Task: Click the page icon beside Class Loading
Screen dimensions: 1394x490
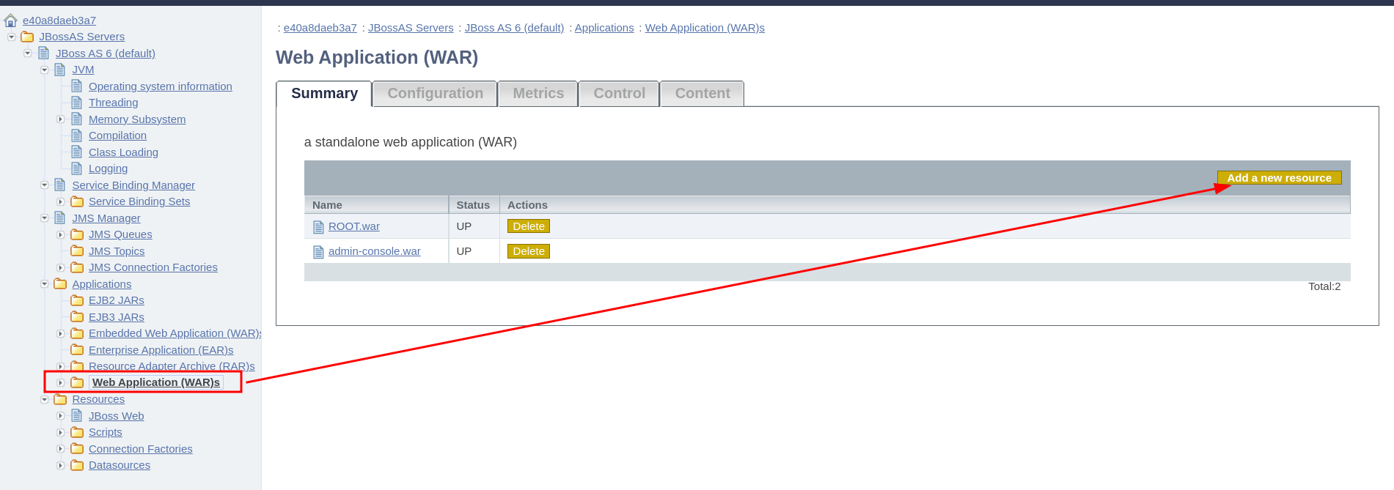Action: tap(76, 152)
